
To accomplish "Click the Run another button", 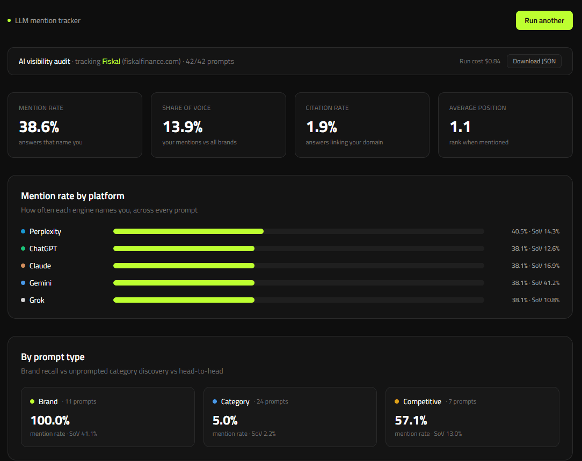I will (x=544, y=20).
